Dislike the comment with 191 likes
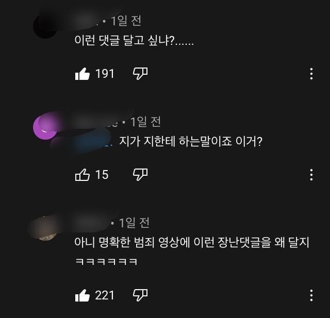Screen dimensions: 330x318 pyautogui.click(x=140, y=74)
